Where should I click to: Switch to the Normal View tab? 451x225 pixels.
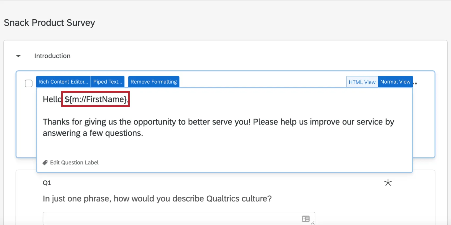coord(395,82)
